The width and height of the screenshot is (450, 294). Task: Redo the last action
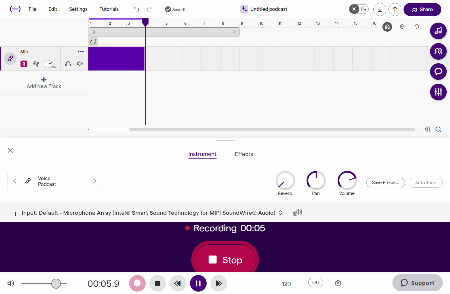(149, 9)
